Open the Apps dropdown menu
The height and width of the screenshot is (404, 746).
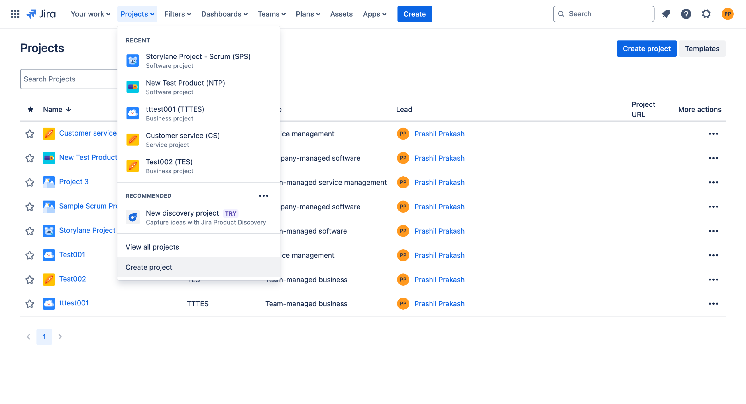[x=374, y=14]
